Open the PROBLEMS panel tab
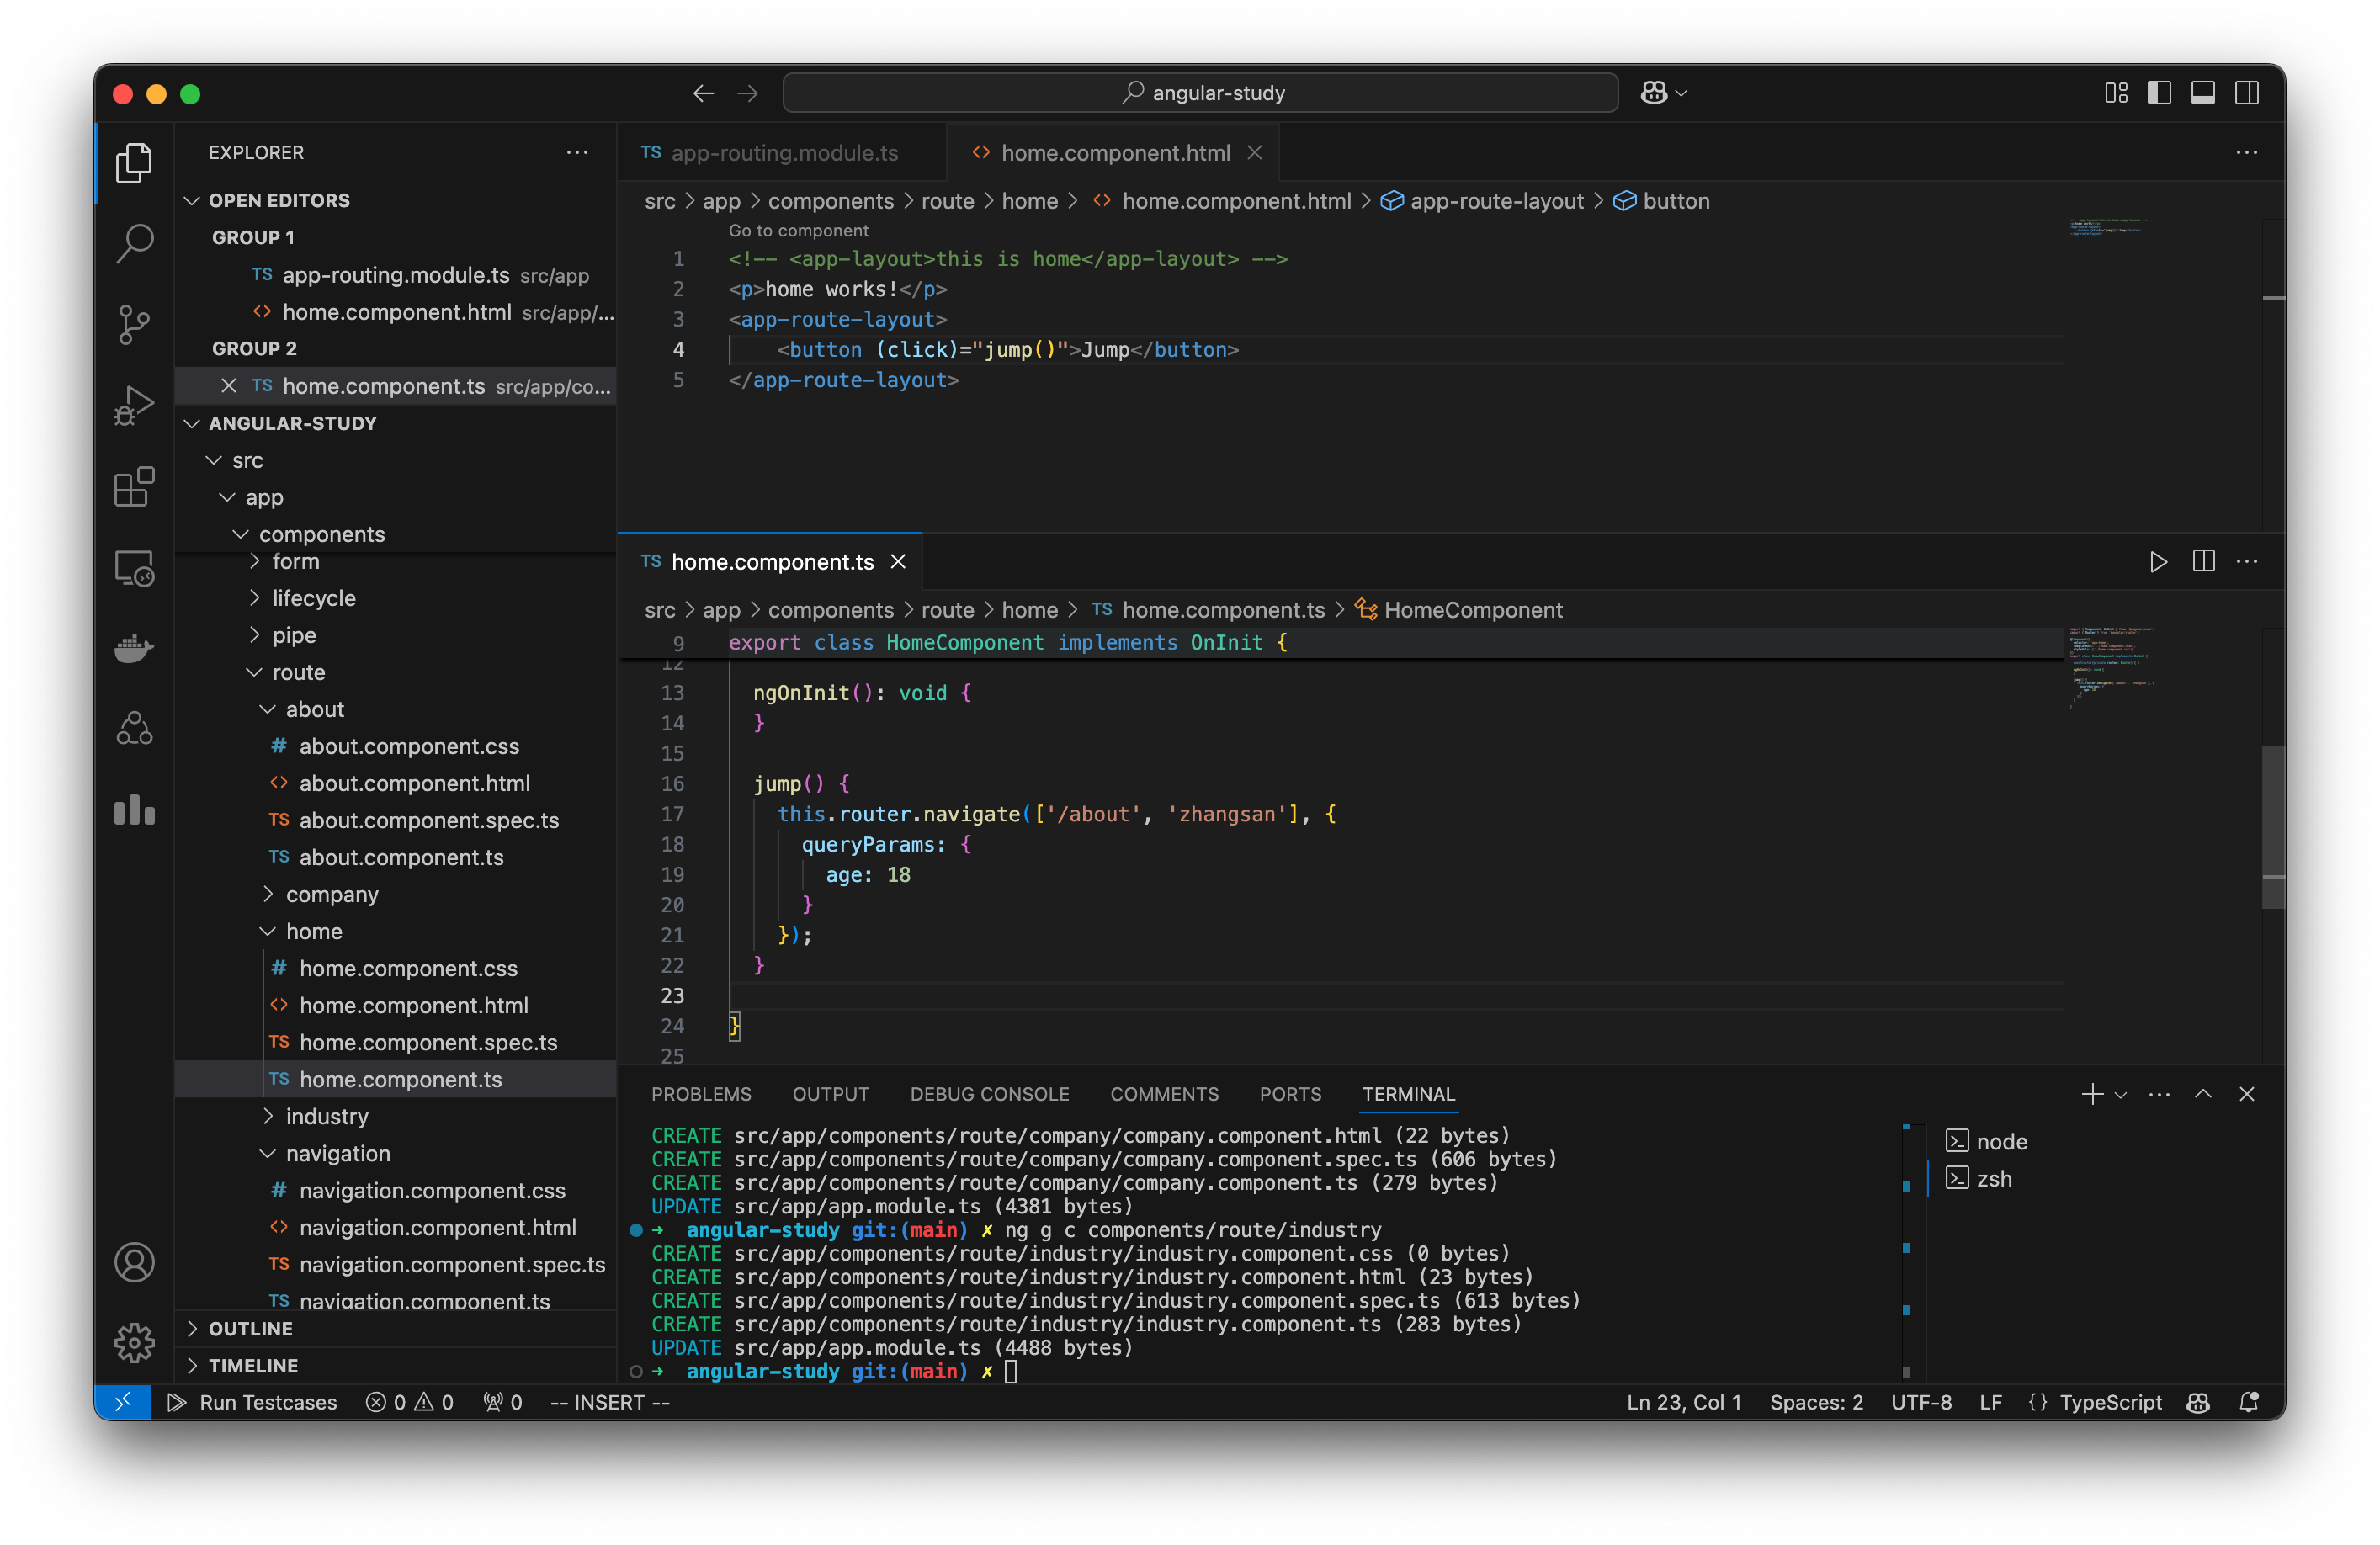Viewport: 2380px width, 1545px height. pos(701,1093)
